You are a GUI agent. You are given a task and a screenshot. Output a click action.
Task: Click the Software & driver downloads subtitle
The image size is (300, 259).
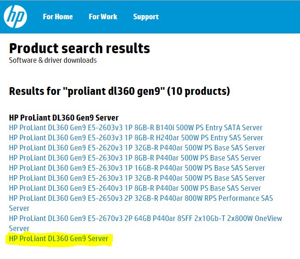pyautogui.click(x=53, y=61)
